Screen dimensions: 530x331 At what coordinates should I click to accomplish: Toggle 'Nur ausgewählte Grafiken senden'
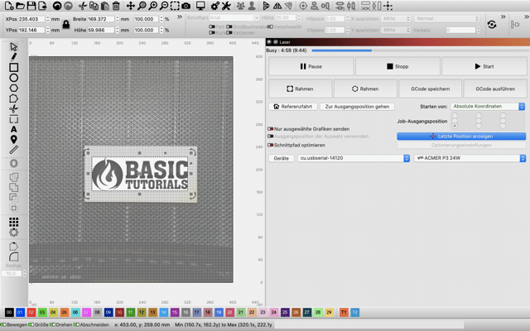[271, 129]
